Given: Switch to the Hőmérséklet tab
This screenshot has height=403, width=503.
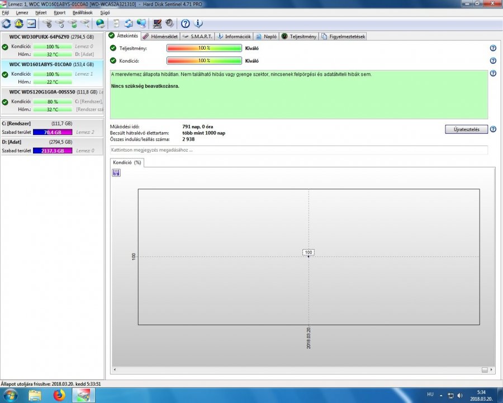Looking at the screenshot, I should click(x=160, y=36).
